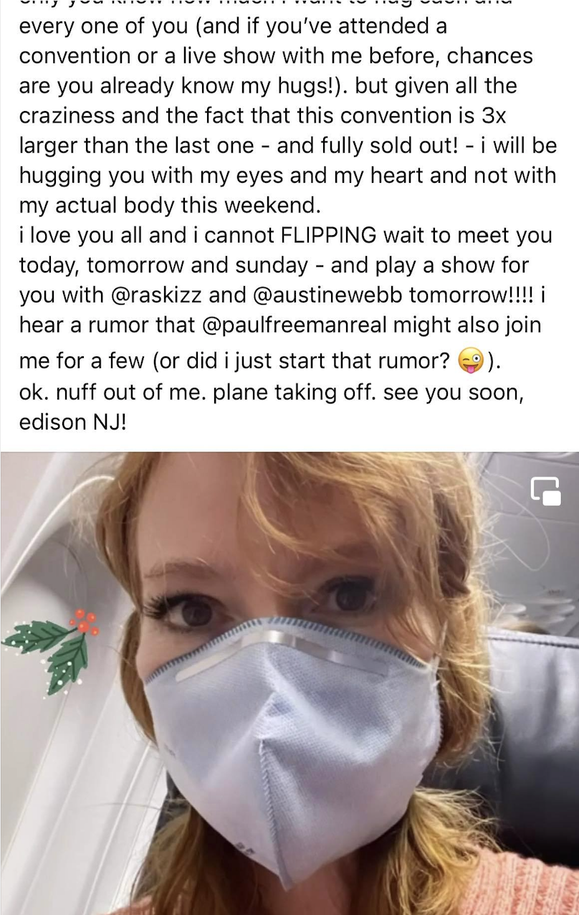Tap the multiple-photos carousel icon

pos(546,491)
